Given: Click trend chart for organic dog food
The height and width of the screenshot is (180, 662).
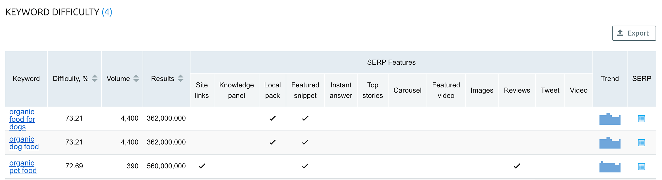Looking at the screenshot, I should click(x=610, y=143).
